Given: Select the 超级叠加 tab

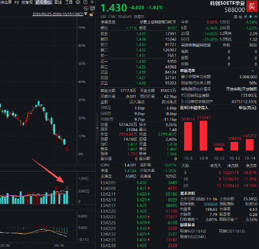Looking at the screenshot, I should 43,2.
